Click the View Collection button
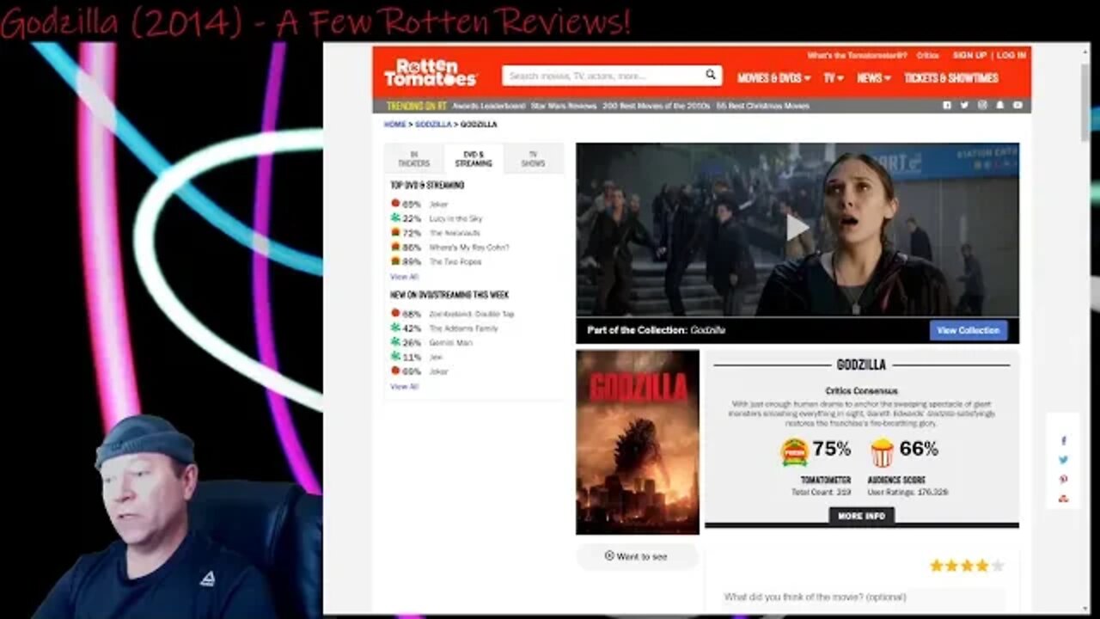The image size is (1100, 619). [969, 330]
